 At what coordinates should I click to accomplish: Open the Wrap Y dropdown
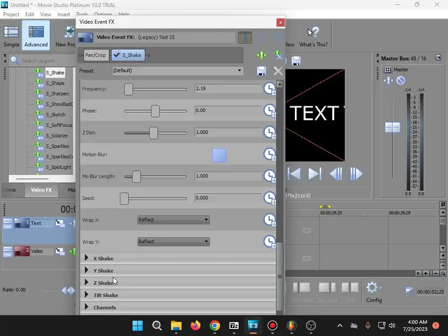pyautogui.click(x=173, y=241)
